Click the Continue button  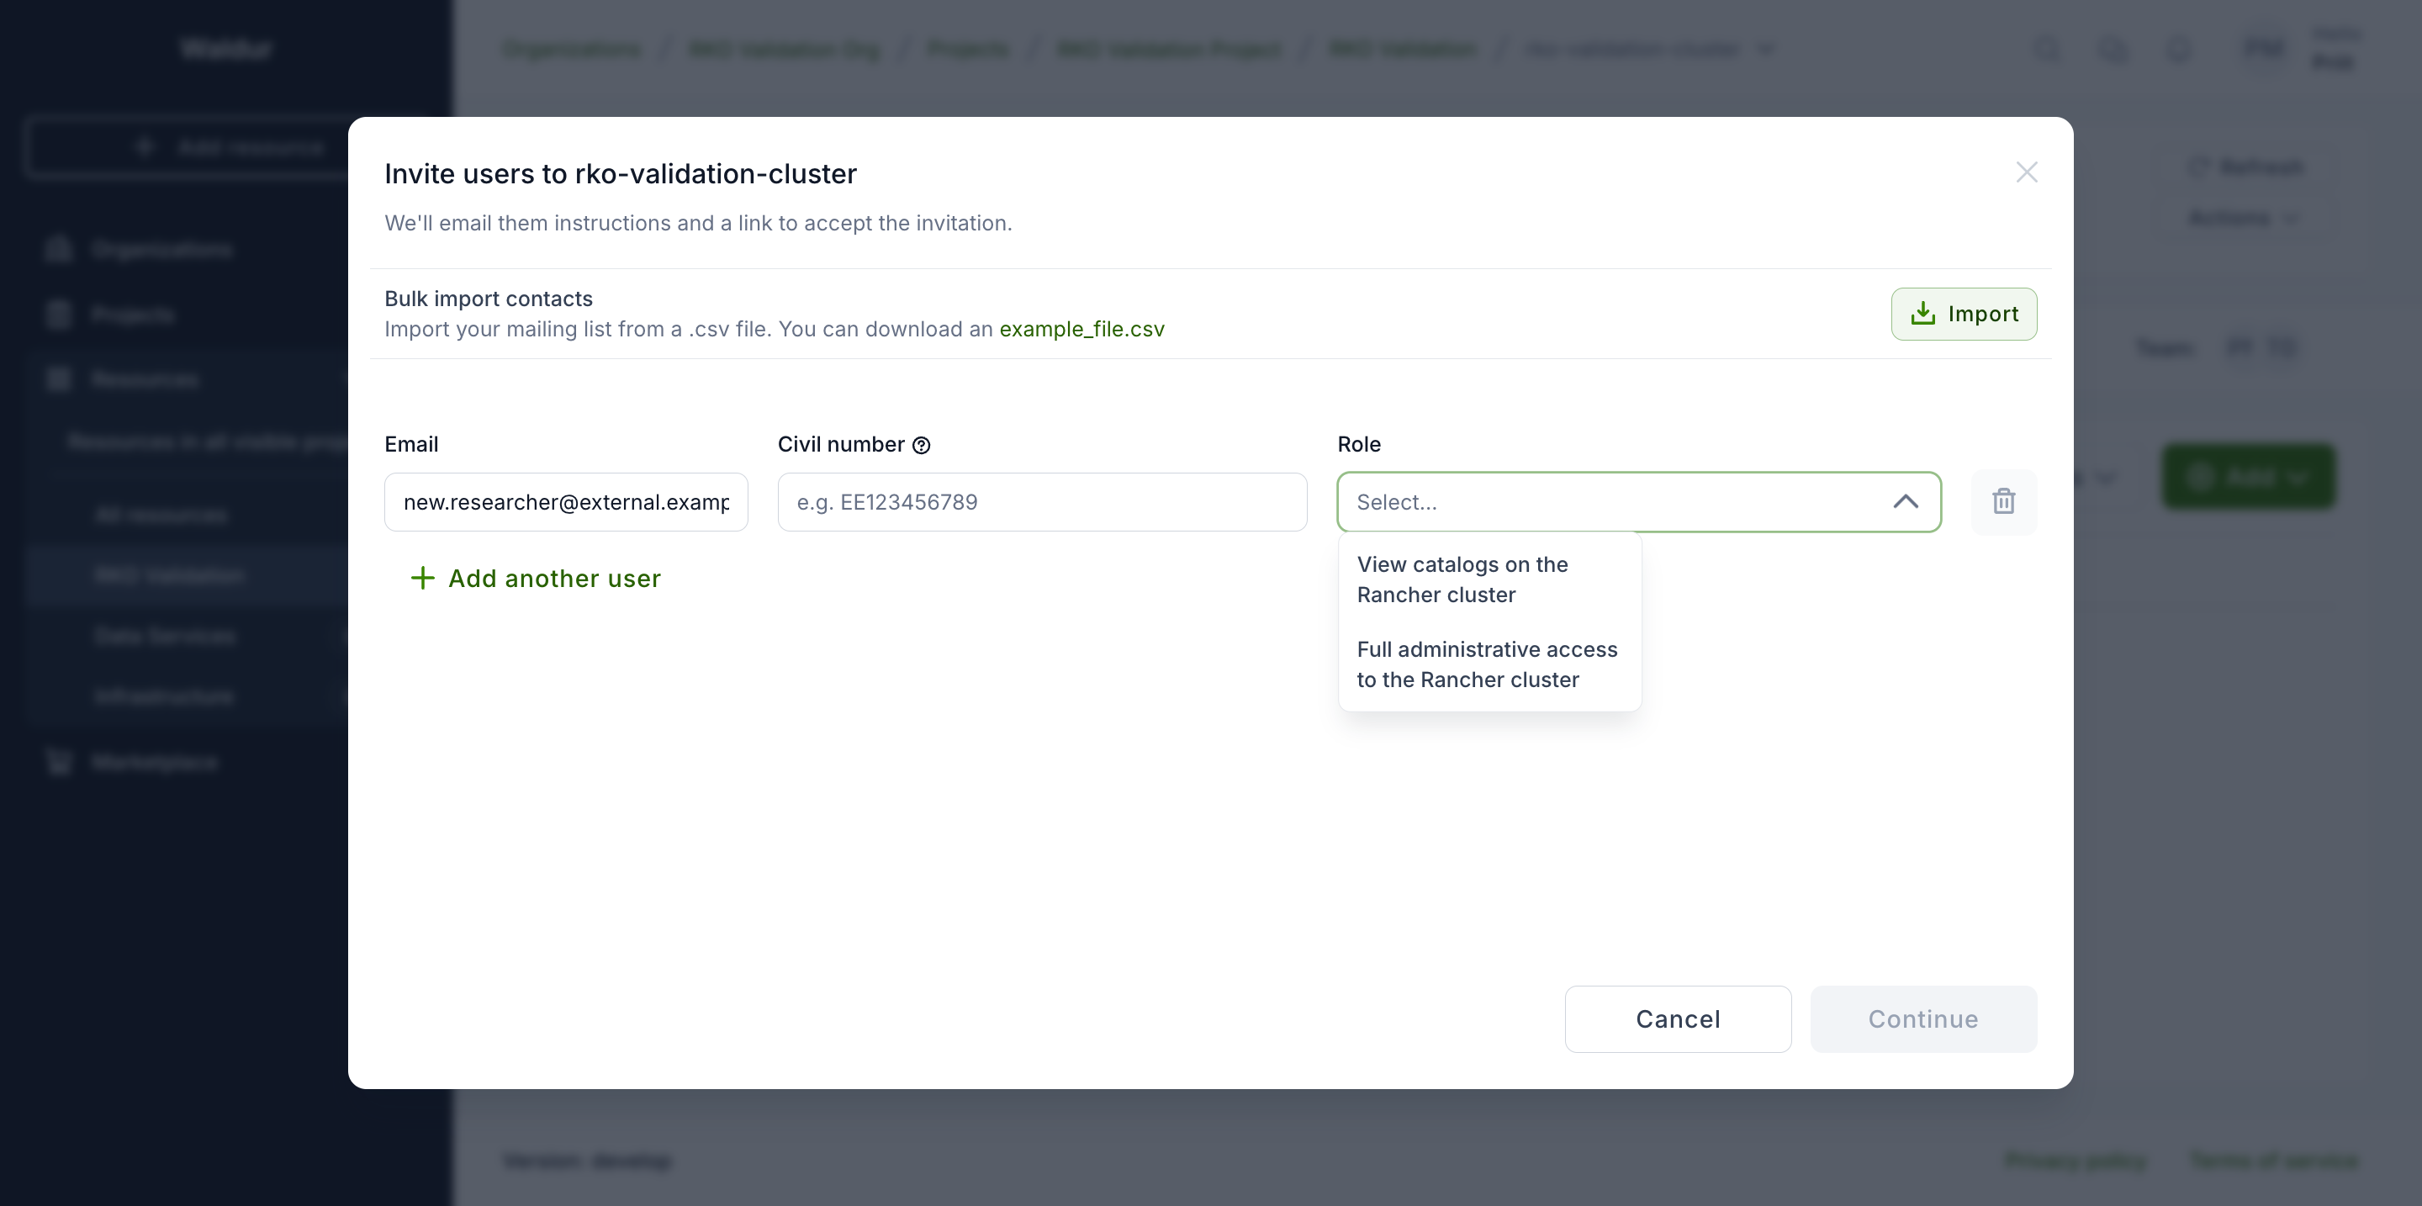tap(1923, 1019)
